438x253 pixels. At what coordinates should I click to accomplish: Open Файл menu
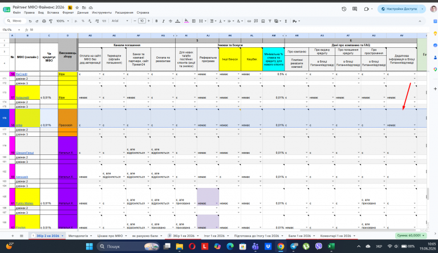pyautogui.click(x=17, y=13)
